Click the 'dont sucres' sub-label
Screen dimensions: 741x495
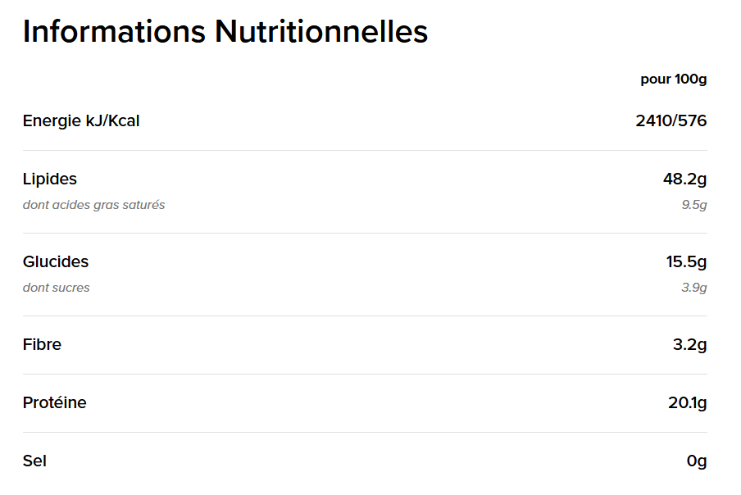point(57,288)
